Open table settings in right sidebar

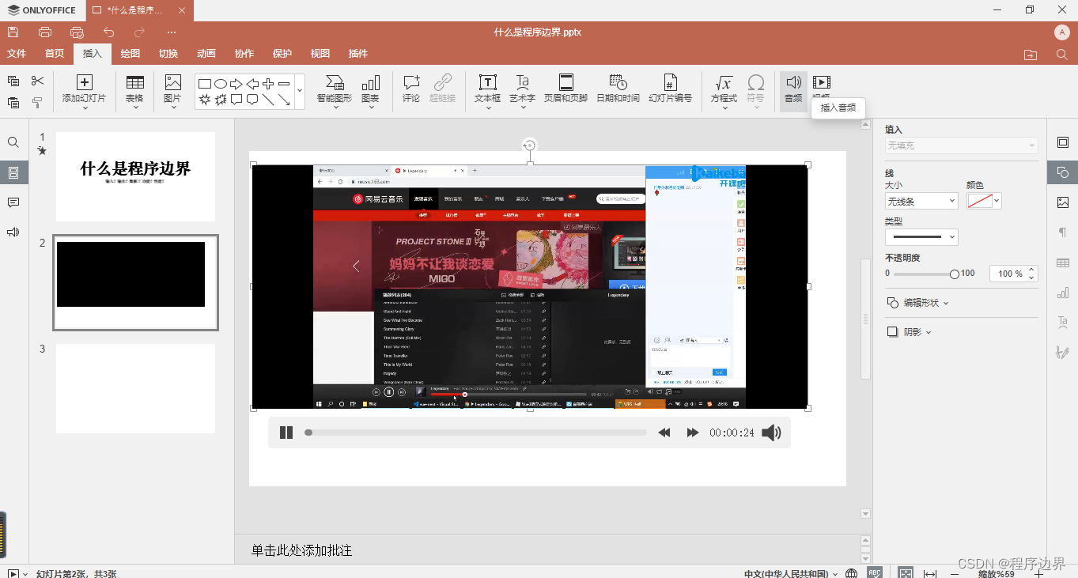pos(1063,263)
